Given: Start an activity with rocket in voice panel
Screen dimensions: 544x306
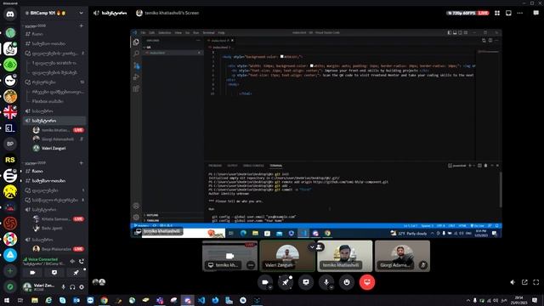Looking at the screenshot, I should click(x=76, y=273).
